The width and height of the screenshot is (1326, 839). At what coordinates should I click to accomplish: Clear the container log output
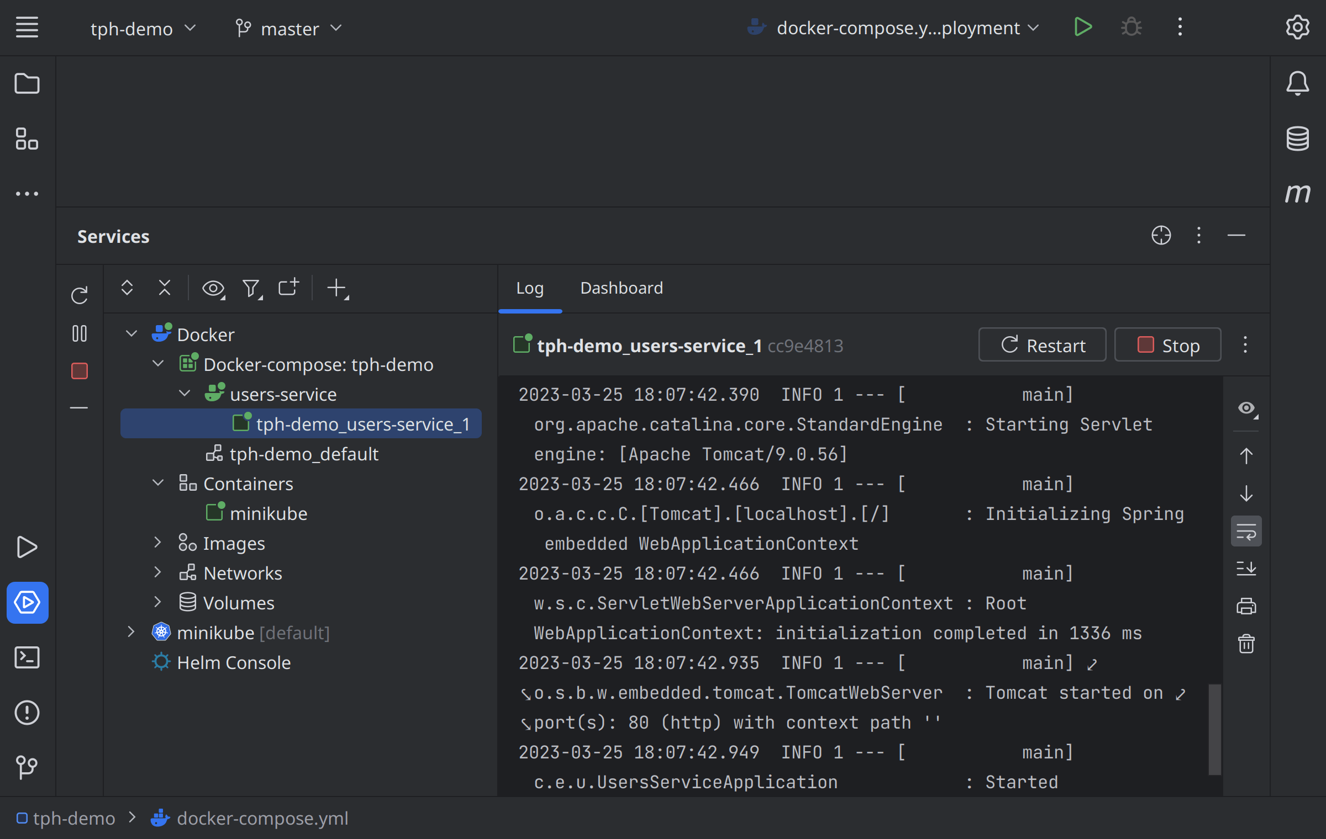(x=1246, y=643)
